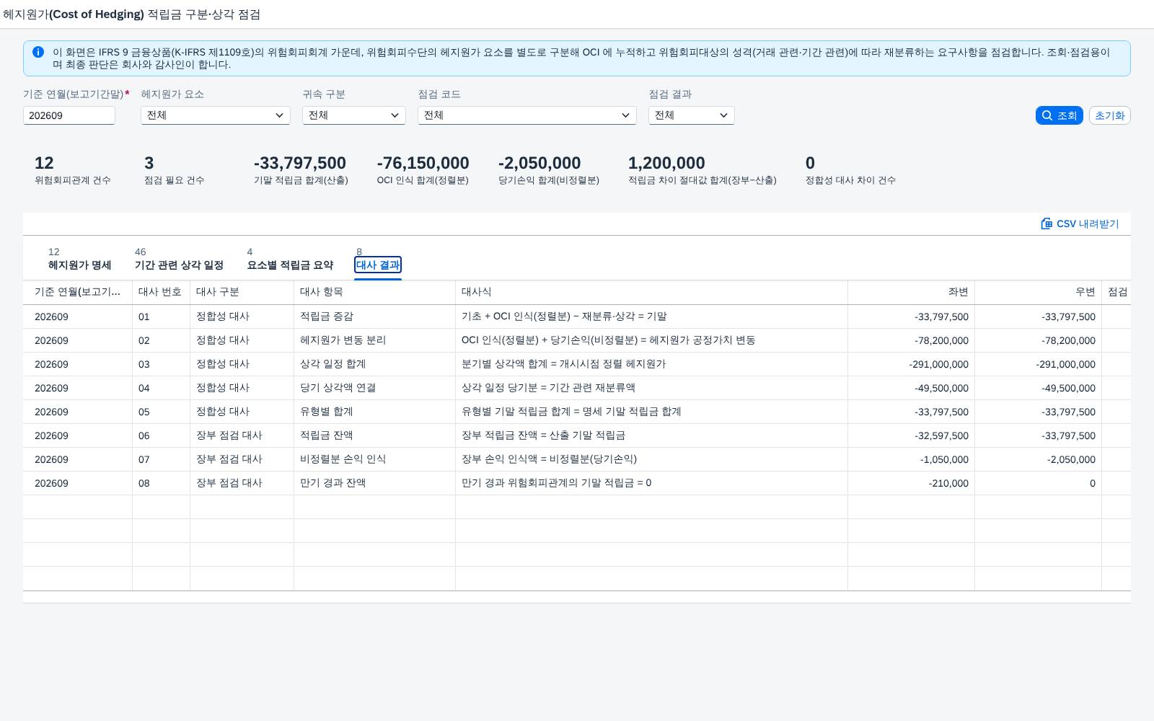
Task: Click the 대사식 column header
Action: click(x=651, y=292)
